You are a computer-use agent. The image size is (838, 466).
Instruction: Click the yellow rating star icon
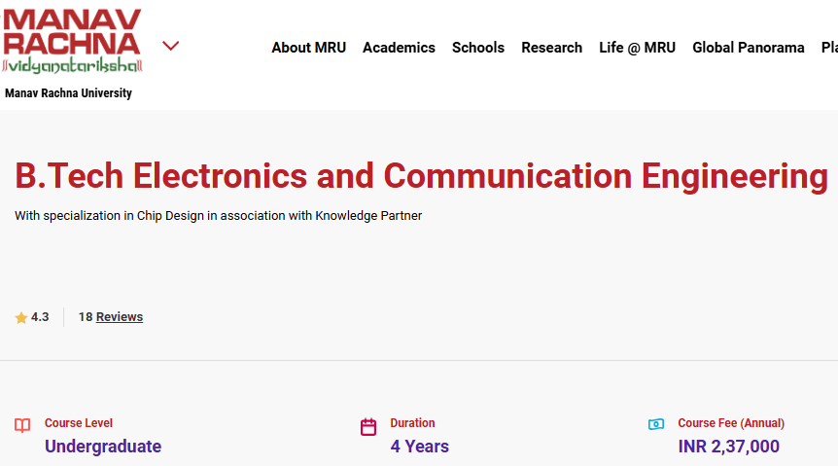tap(21, 317)
